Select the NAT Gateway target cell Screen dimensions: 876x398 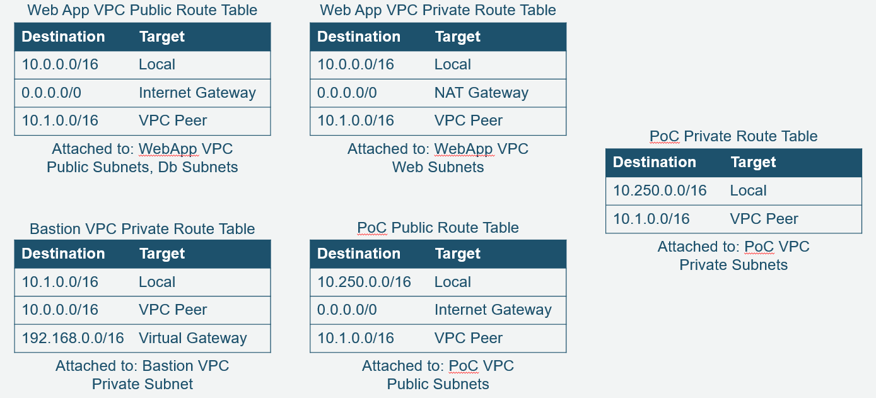(481, 93)
